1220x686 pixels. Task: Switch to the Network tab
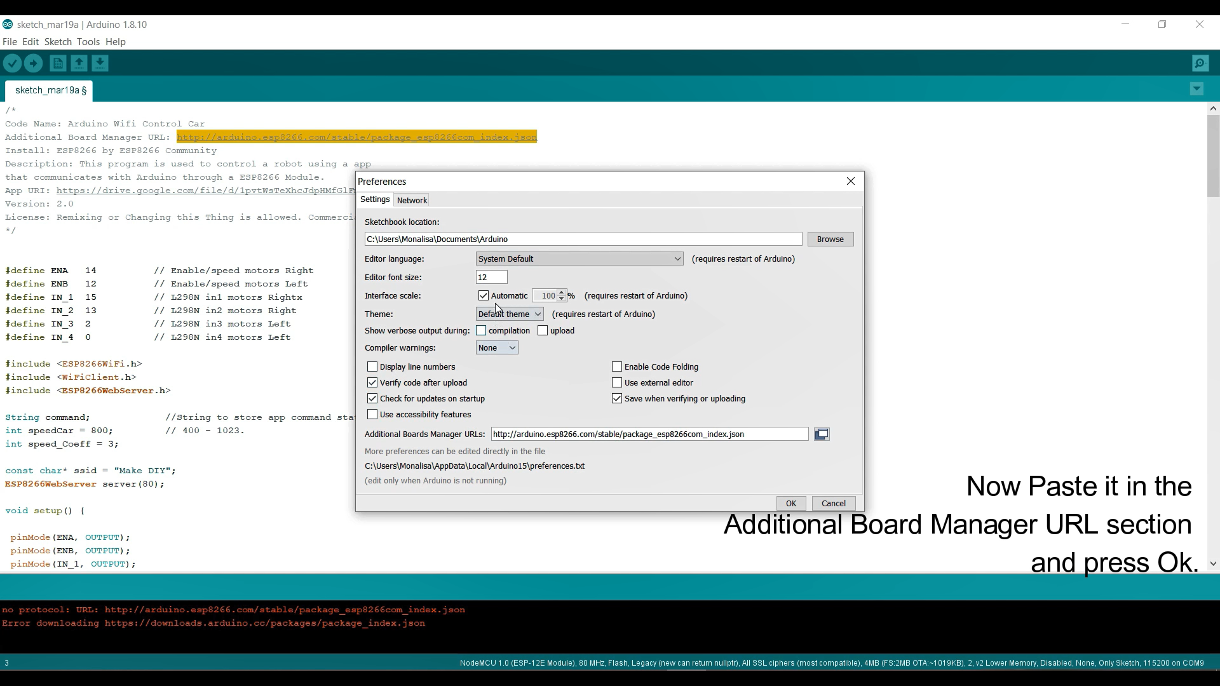click(412, 201)
